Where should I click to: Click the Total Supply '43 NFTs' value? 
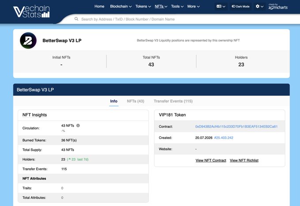pos(68,150)
